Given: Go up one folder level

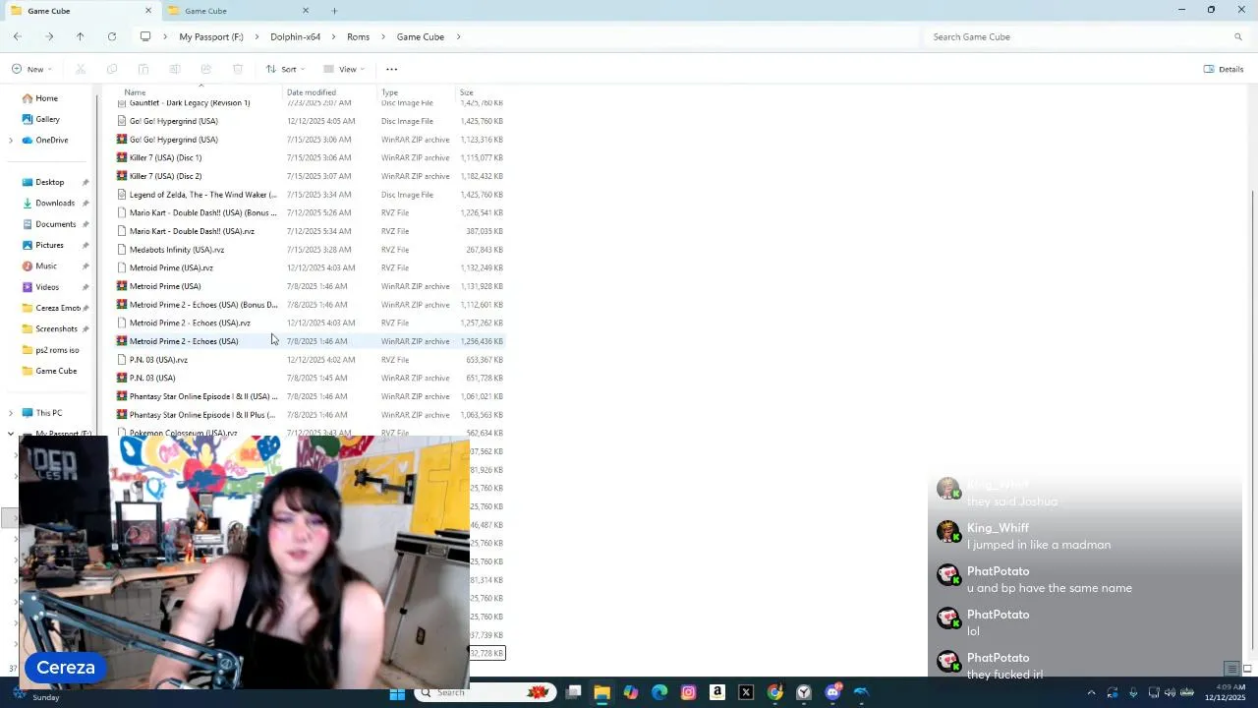Looking at the screenshot, I should [x=81, y=36].
